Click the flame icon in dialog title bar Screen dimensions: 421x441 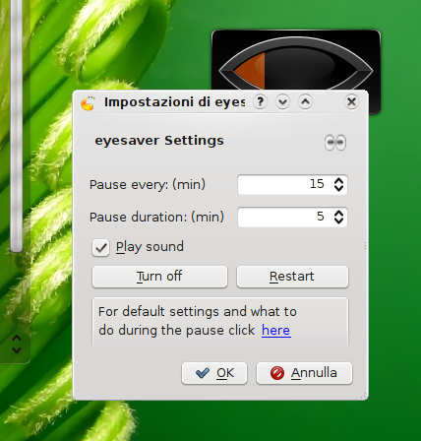tap(88, 103)
